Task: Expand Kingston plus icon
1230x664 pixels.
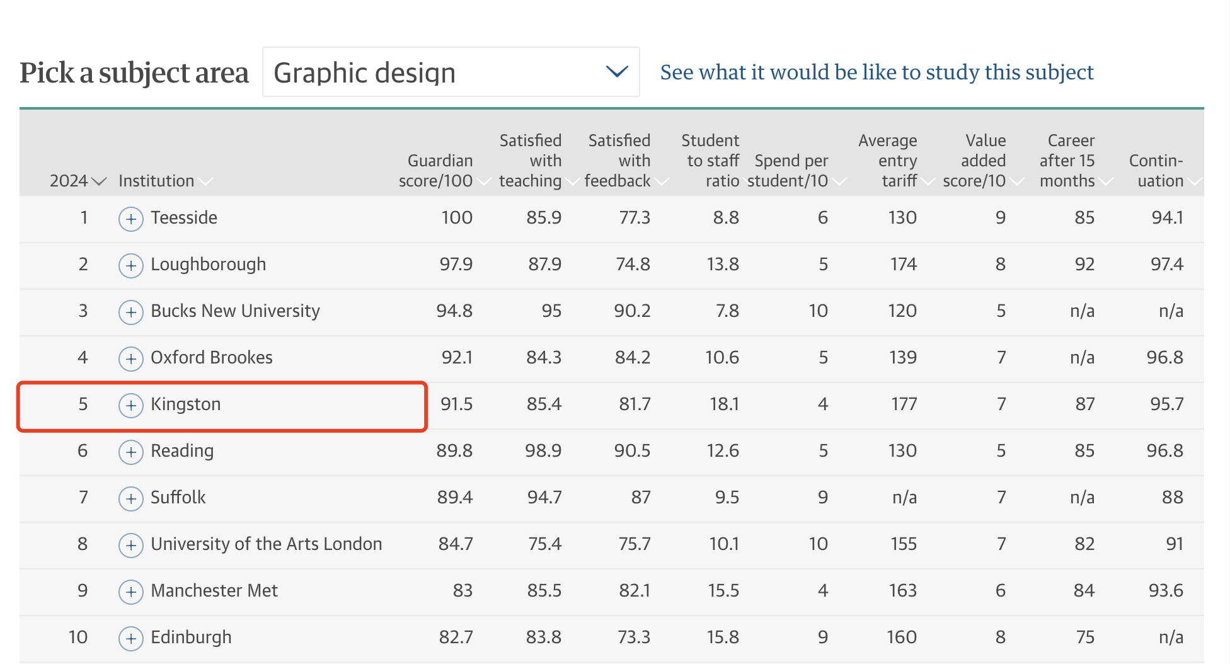Action: (131, 406)
